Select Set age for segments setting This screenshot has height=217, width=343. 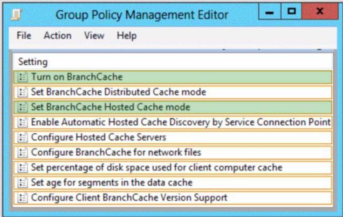172,183
